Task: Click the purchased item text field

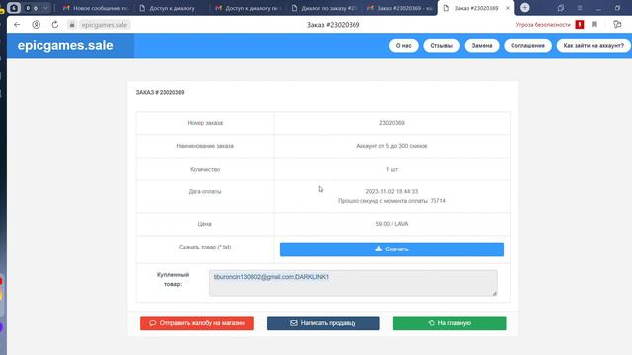Action: (x=354, y=283)
